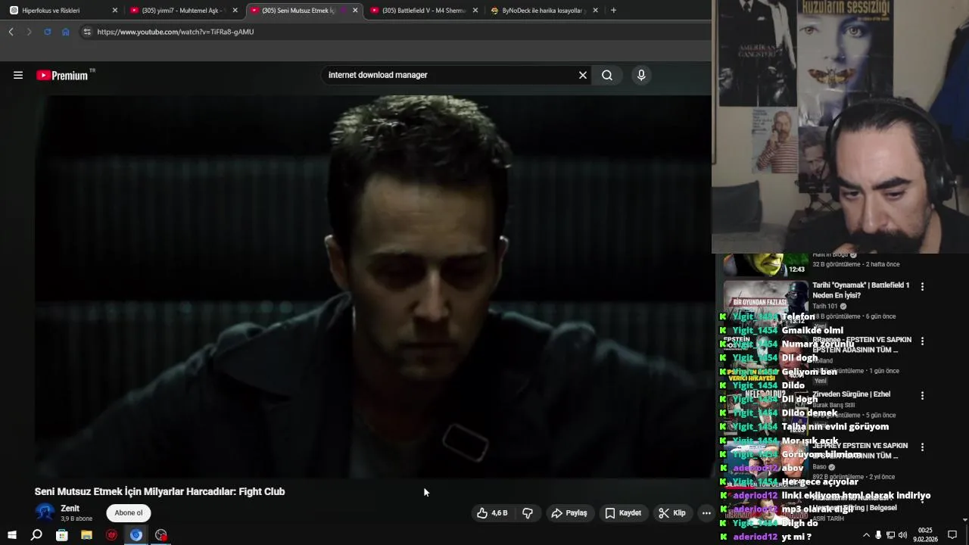Open options for Battlefield 1 video

(922, 287)
